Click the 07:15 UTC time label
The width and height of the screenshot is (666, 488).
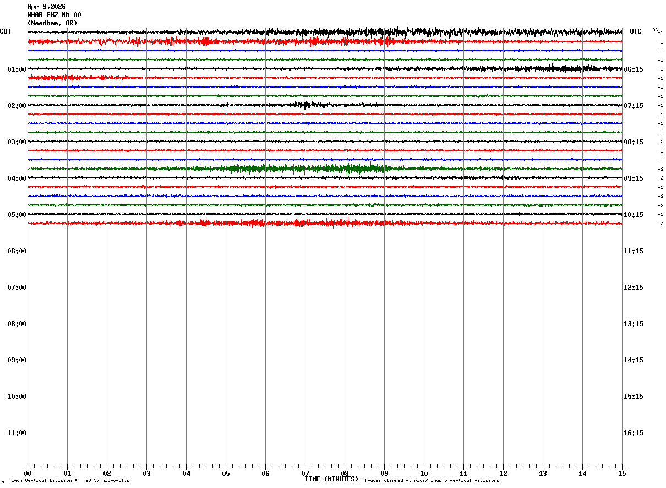click(634, 106)
